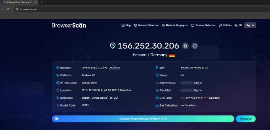Click the Windows 10 platform value
Viewport: 270px width, 130px height.
[88, 75]
